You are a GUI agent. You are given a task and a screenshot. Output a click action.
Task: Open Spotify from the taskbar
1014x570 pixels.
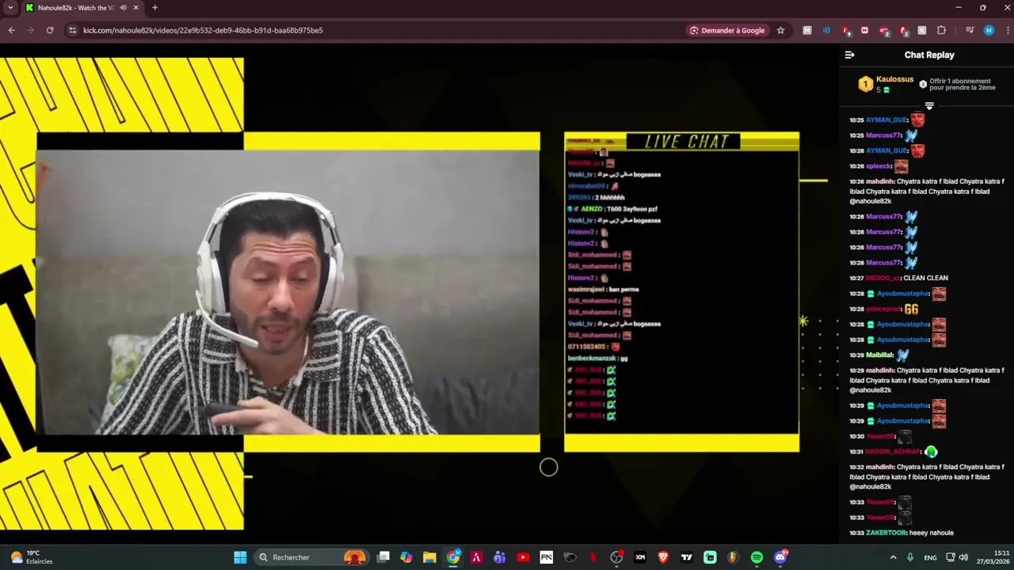coord(757,557)
